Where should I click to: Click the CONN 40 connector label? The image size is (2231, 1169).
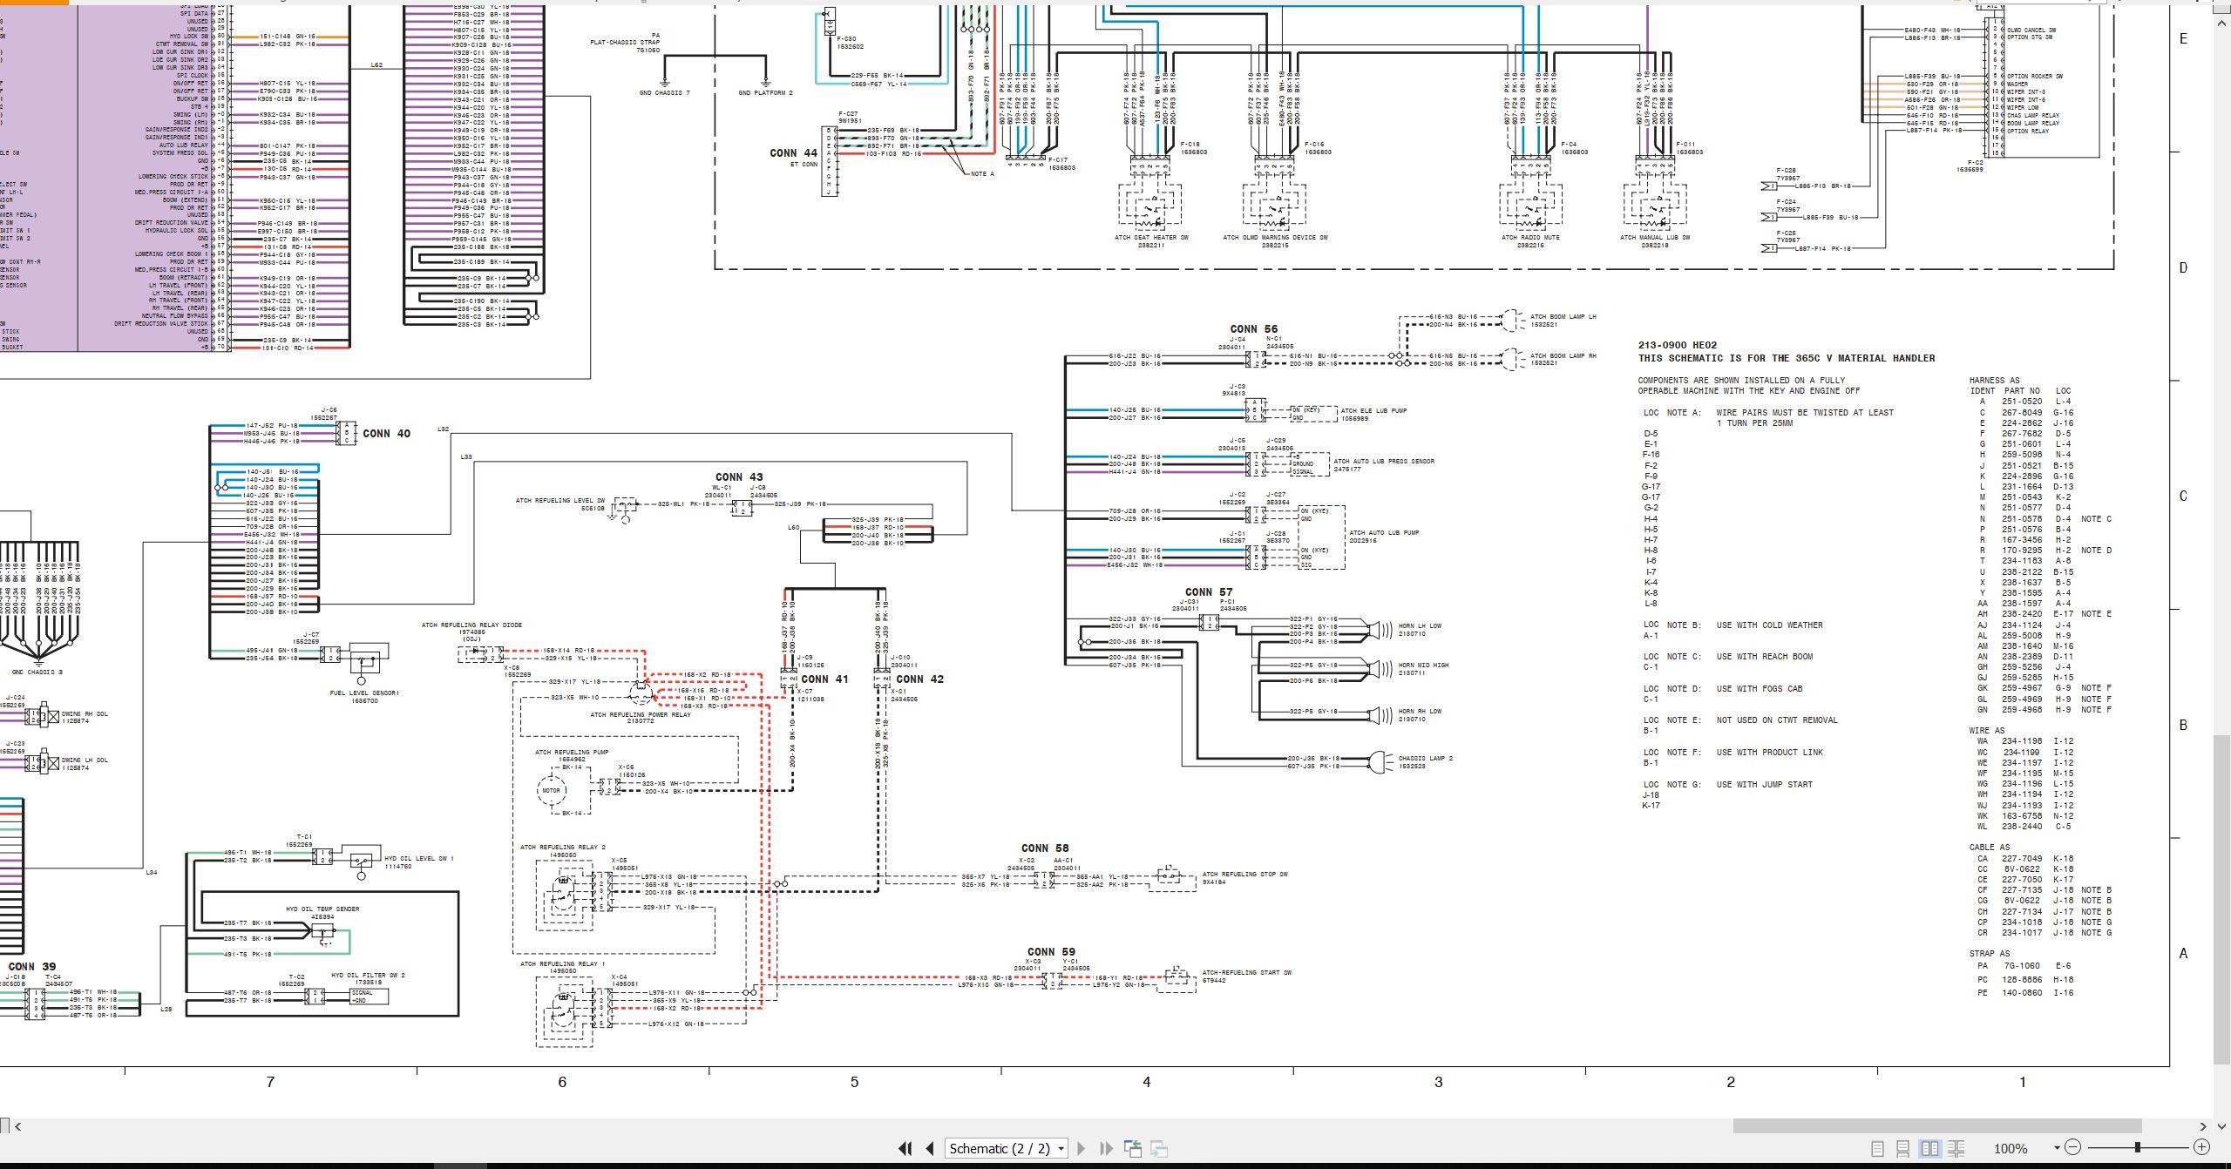(x=386, y=433)
